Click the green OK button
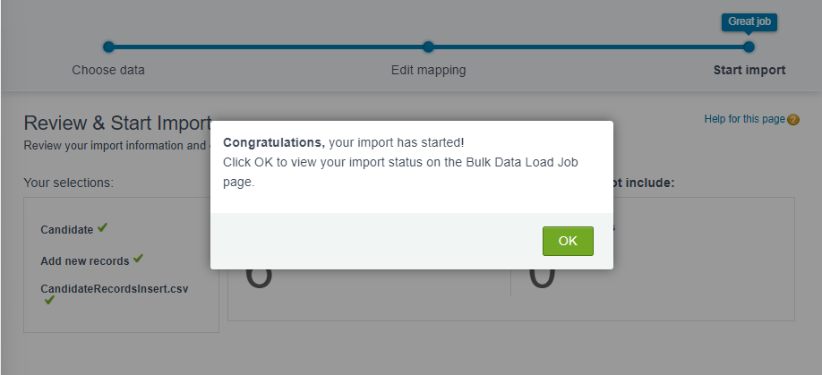The height and width of the screenshot is (375, 822). coord(568,241)
